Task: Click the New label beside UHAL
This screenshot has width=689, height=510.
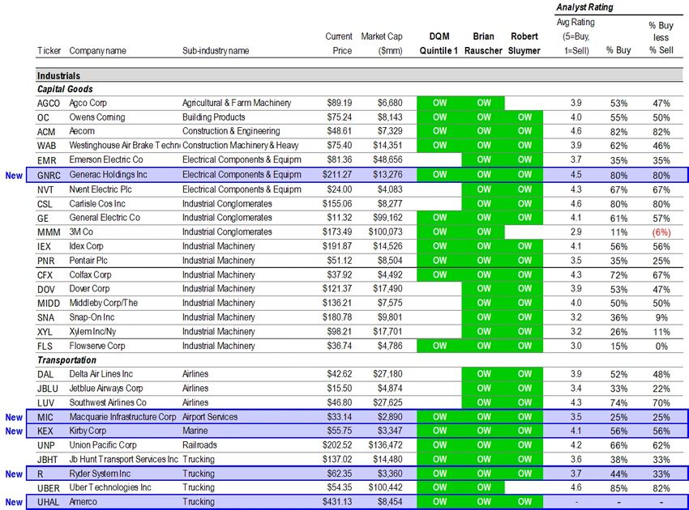Action: click(14, 503)
